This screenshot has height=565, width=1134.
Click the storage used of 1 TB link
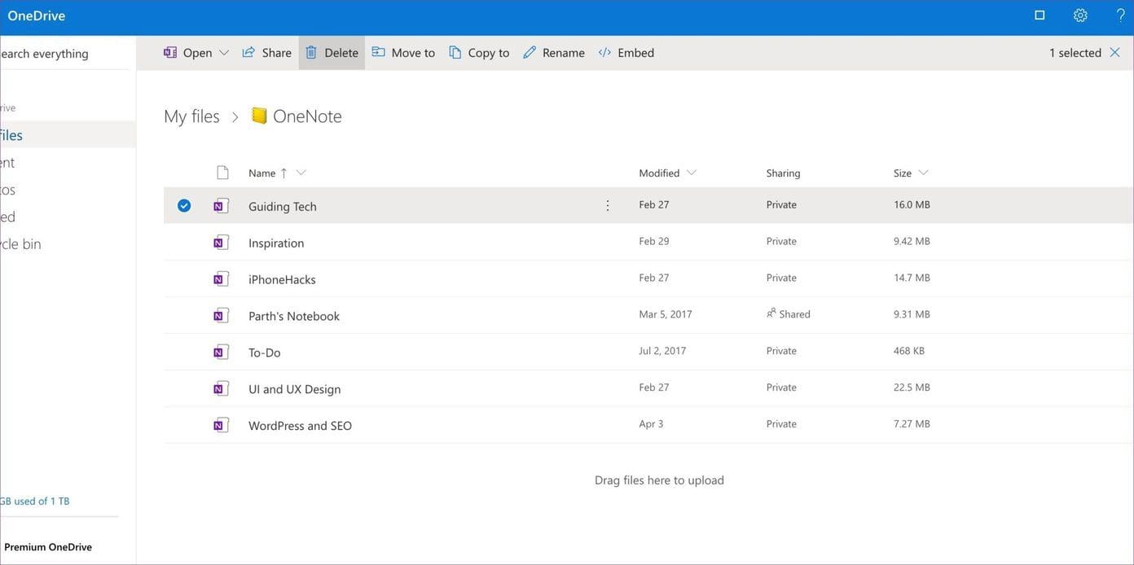coord(35,501)
